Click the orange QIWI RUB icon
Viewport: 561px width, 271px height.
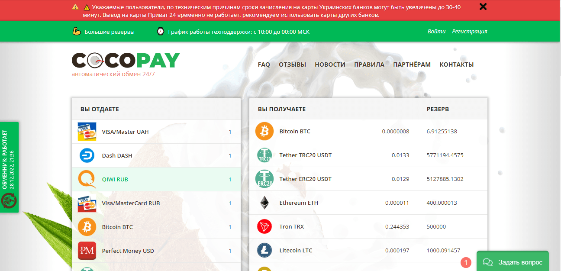87,179
